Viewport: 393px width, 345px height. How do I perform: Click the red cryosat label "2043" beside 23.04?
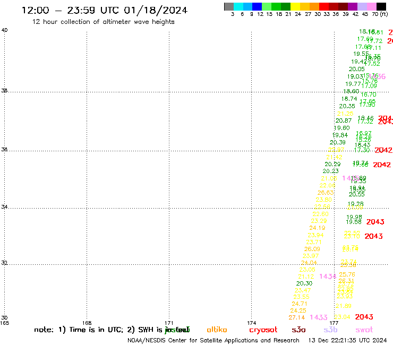pyautogui.click(x=364, y=317)
